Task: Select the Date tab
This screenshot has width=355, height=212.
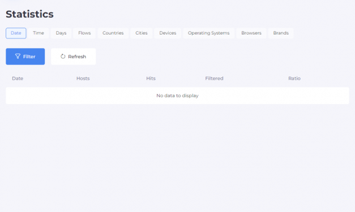Action: (x=16, y=33)
